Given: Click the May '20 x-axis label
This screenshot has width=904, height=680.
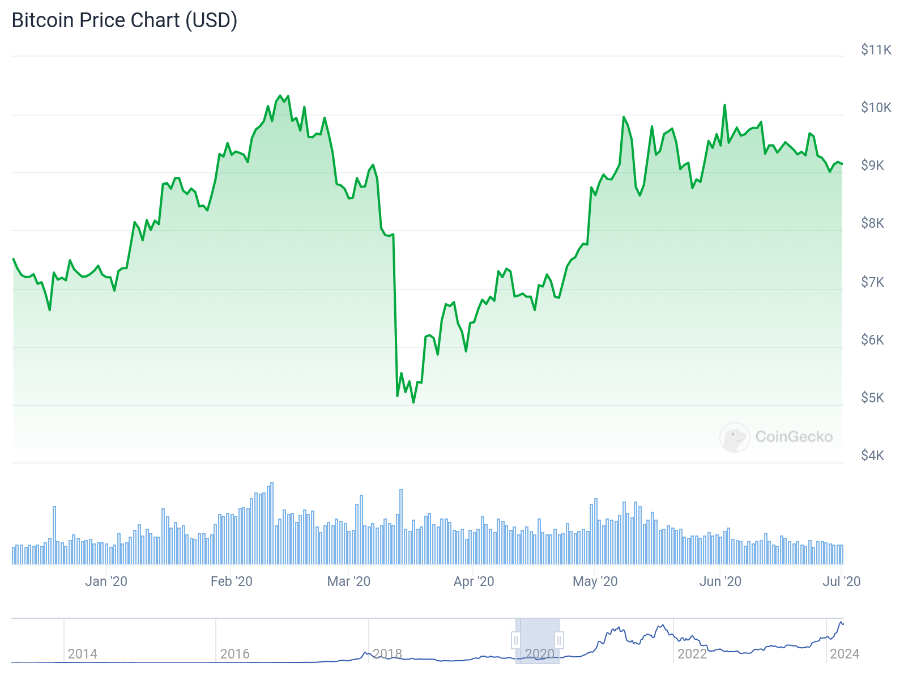Looking at the screenshot, I should [595, 581].
